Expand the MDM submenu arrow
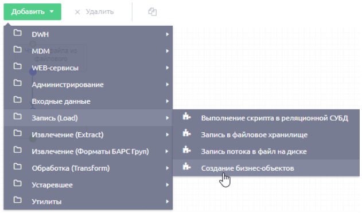This screenshot has width=362, height=213. [168, 51]
